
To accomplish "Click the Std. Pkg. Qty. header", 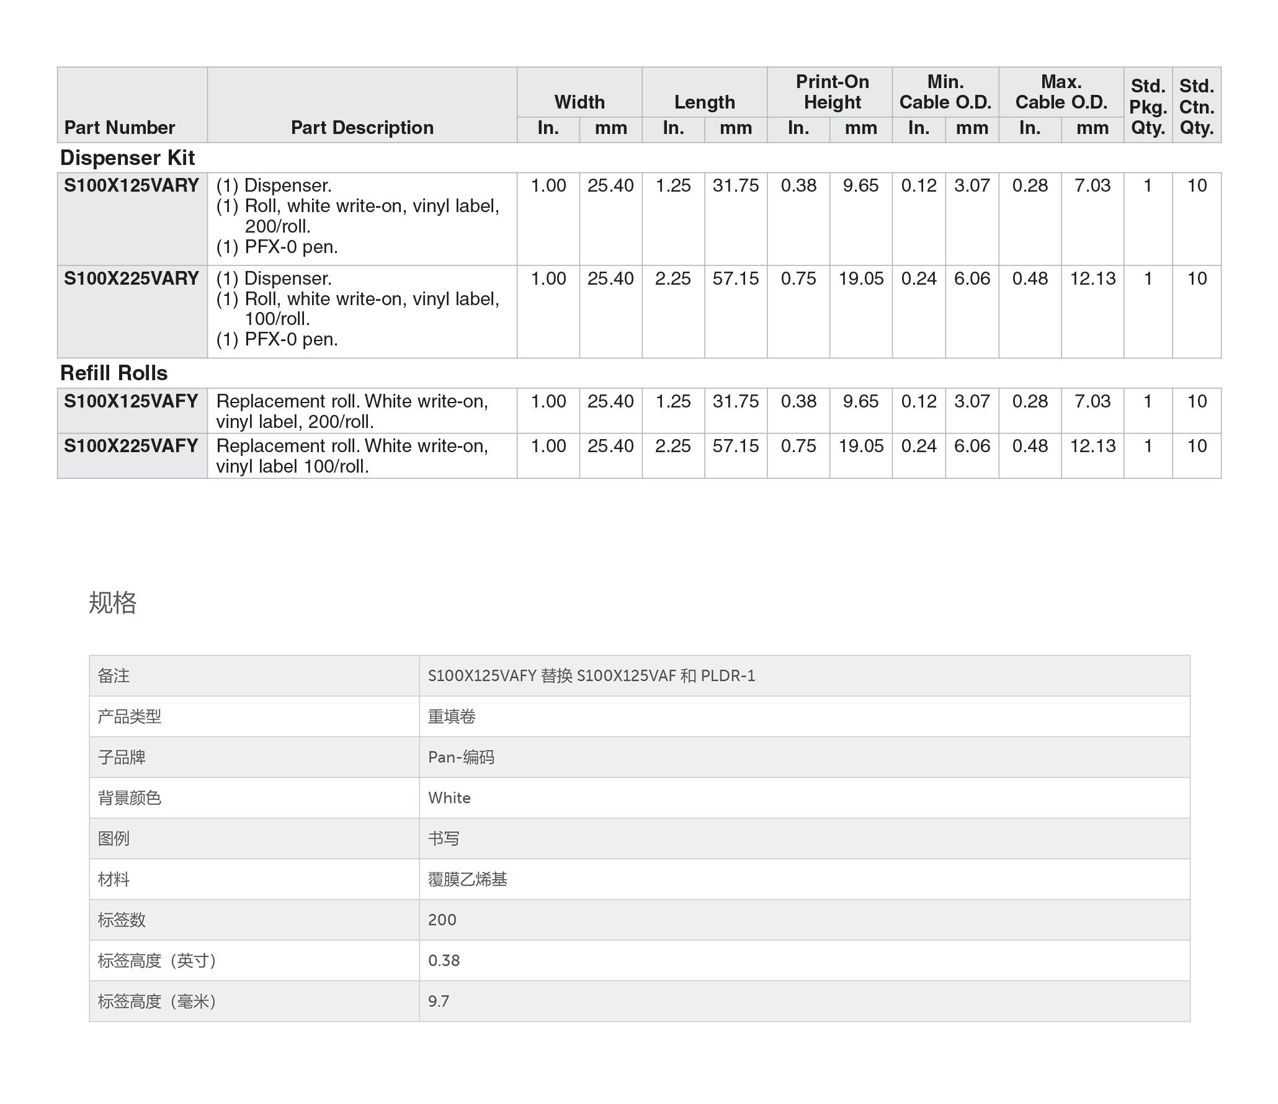I will [x=1148, y=107].
